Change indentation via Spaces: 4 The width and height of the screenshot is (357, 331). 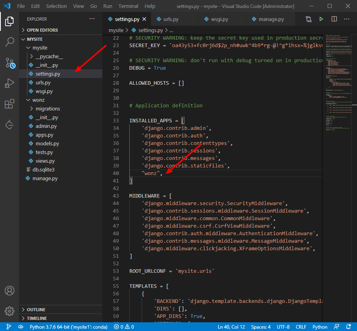coord(261,327)
